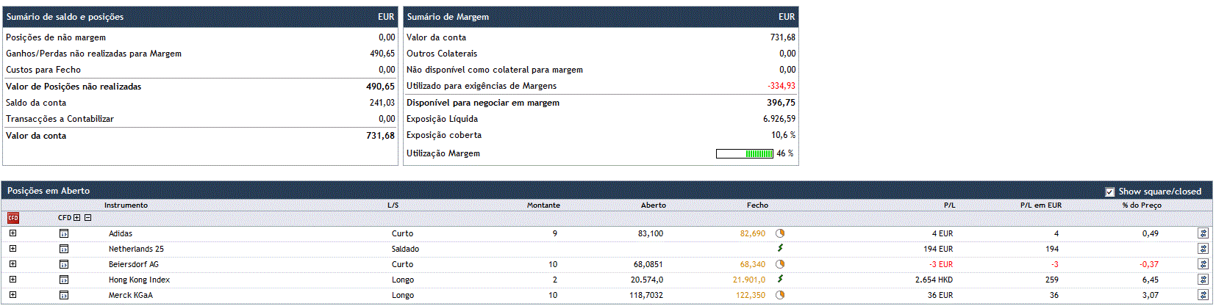The image size is (1216, 306).
Task: Click the Netherlands 25 instrument name
Action: (x=136, y=249)
